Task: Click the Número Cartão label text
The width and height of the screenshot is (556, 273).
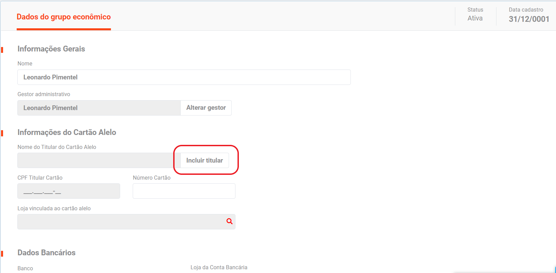Action: pyautogui.click(x=151, y=178)
